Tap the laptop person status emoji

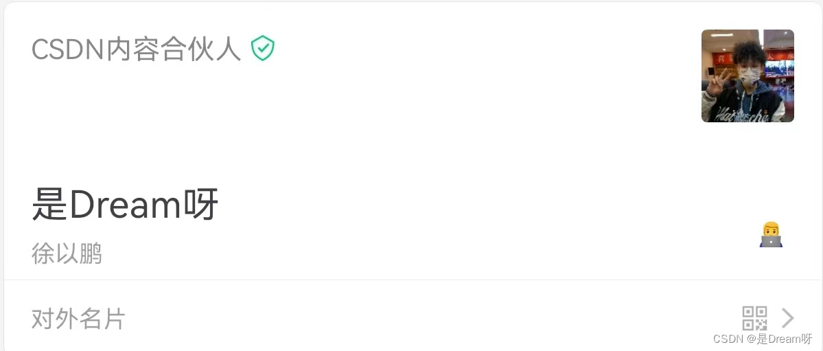pyautogui.click(x=771, y=235)
